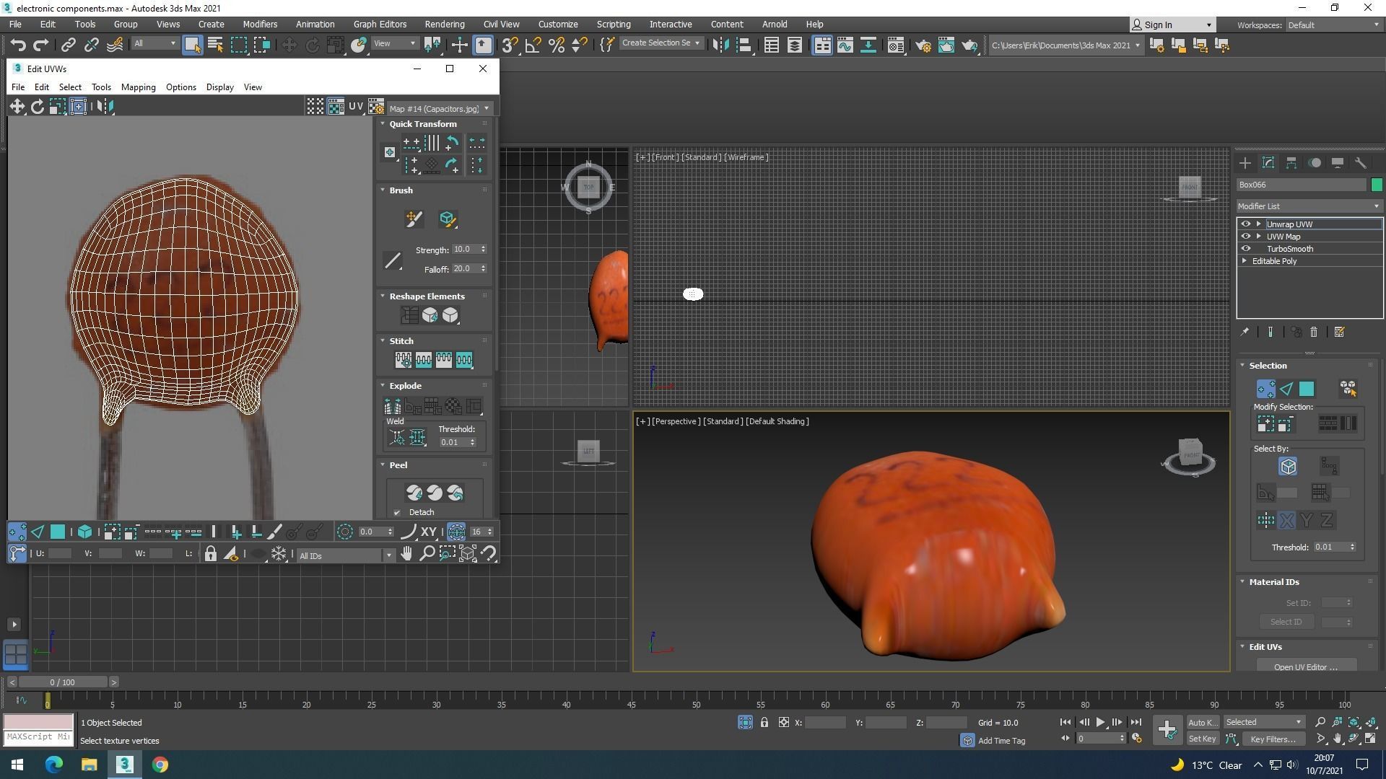Toggle the Detach checkbox under Peel
Viewport: 1386px width, 779px height.
(x=397, y=513)
